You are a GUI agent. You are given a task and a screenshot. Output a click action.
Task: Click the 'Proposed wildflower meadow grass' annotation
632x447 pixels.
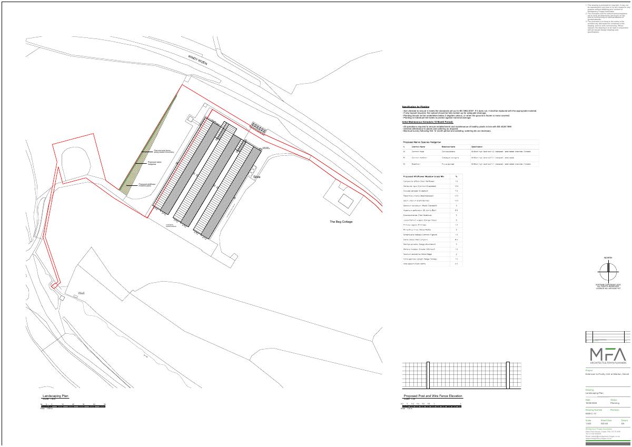point(146,185)
